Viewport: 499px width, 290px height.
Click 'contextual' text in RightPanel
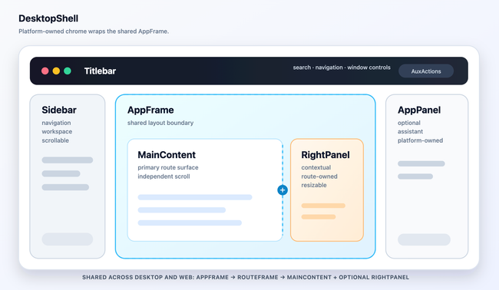[316, 167]
